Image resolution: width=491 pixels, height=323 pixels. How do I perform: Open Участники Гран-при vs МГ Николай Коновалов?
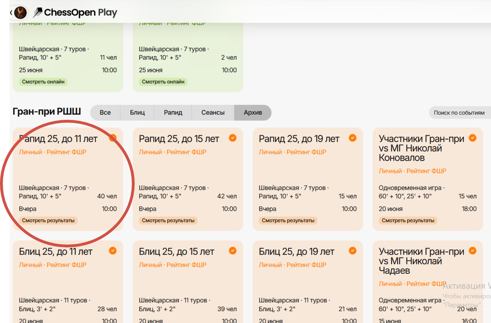point(421,148)
